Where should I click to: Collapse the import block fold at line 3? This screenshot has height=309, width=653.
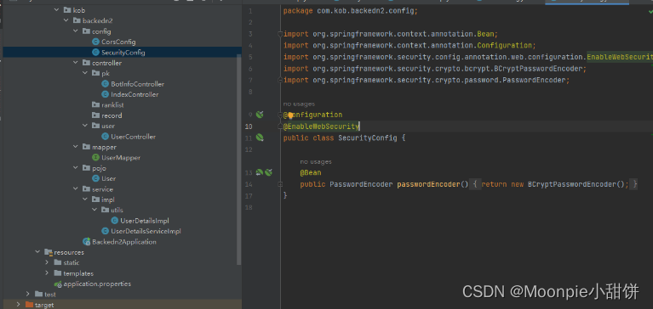click(x=280, y=34)
